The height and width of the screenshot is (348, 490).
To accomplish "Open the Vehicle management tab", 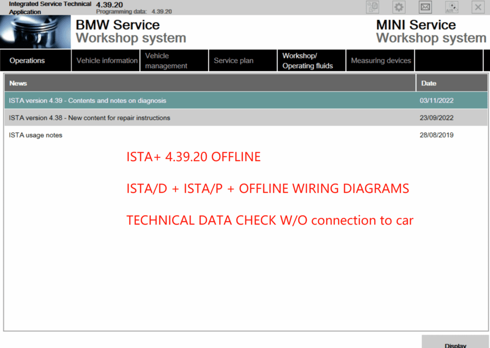I will [x=174, y=61].
